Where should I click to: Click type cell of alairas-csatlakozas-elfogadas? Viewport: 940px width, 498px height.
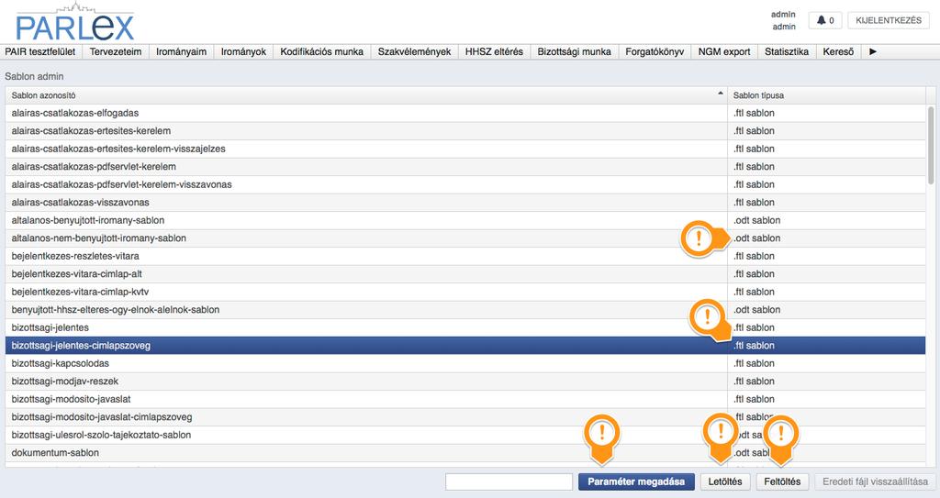pos(826,113)
